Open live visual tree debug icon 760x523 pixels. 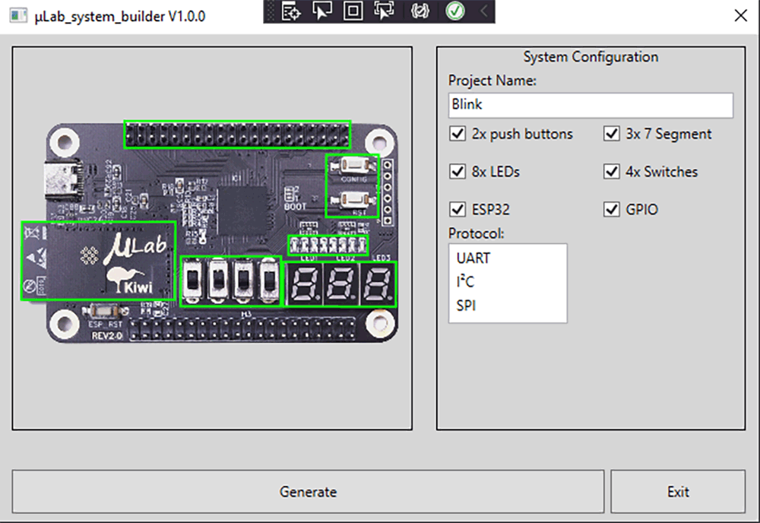pyautogui.click(x=291, y=11)
